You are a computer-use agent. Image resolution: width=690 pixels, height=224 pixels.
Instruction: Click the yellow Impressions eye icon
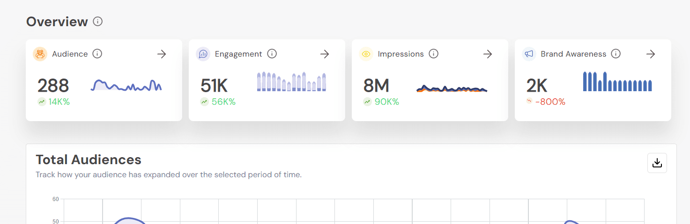click(366, 54)
